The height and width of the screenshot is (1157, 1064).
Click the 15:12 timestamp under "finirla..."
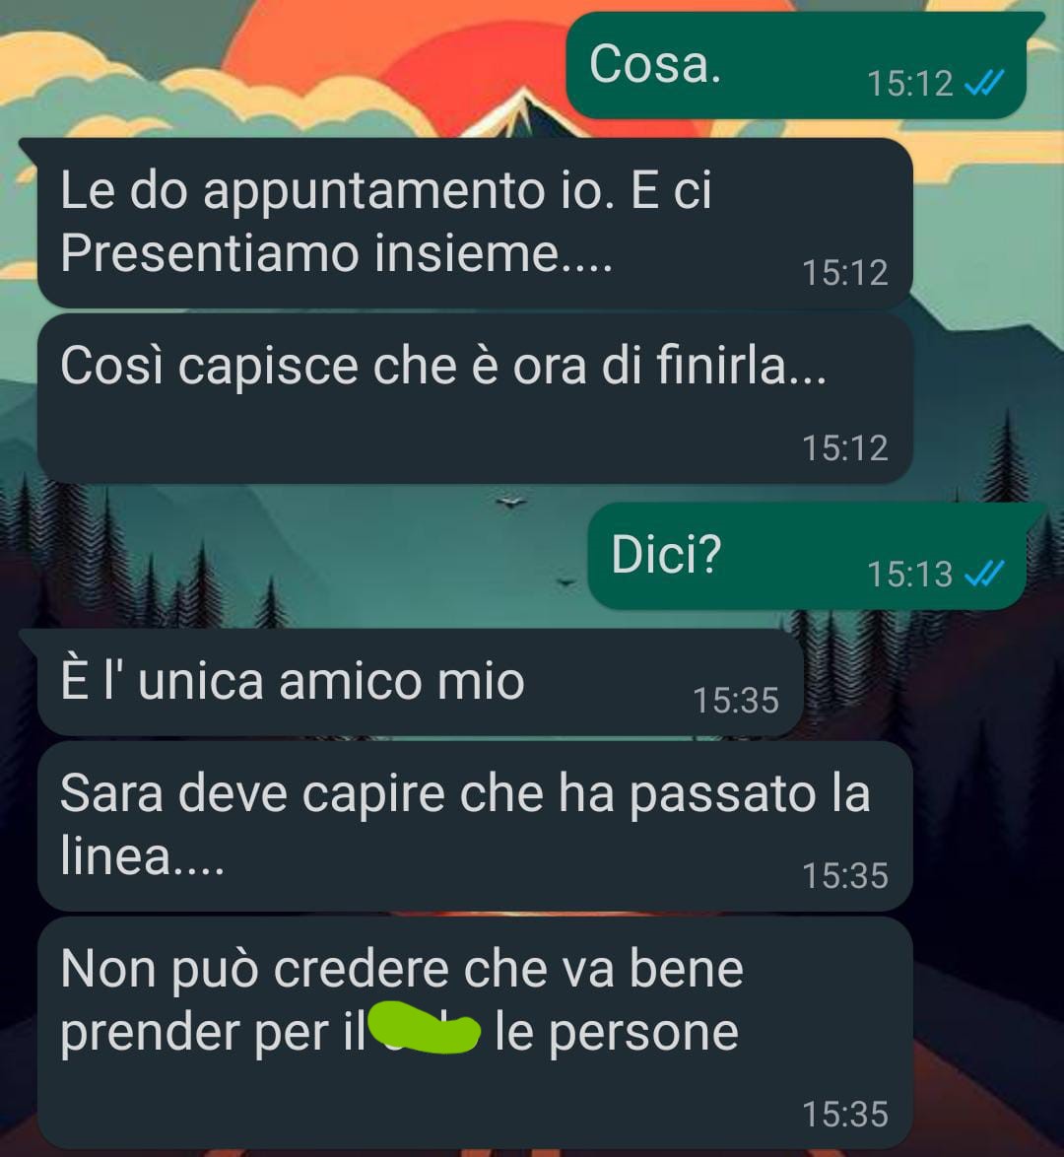[845, 447]
